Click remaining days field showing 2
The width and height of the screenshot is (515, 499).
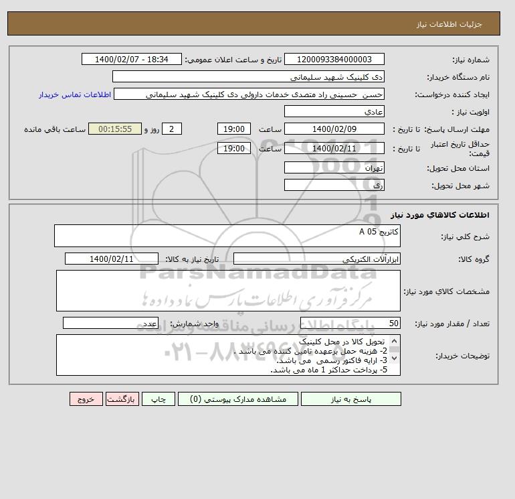(172, 129)
